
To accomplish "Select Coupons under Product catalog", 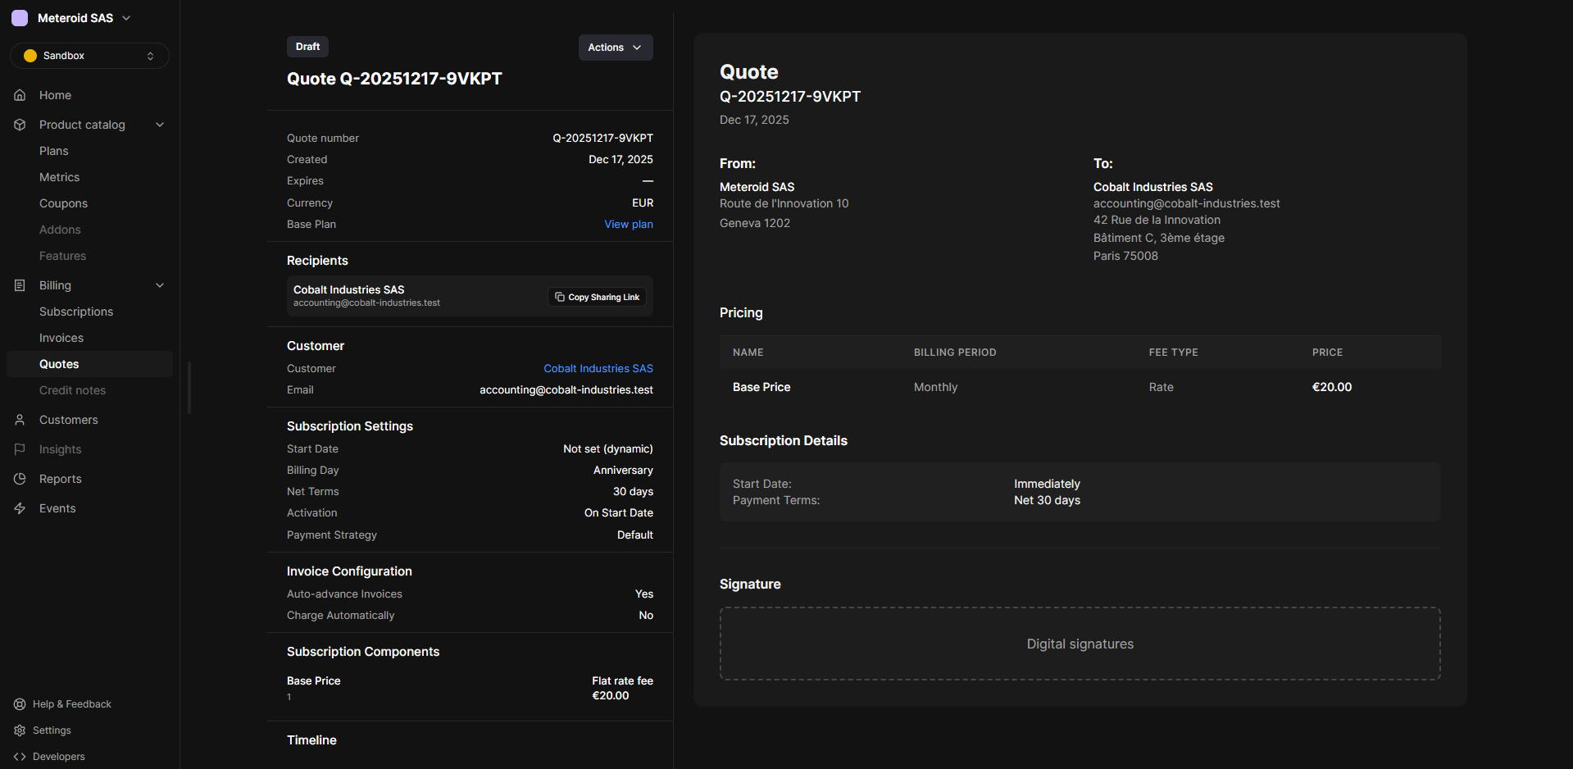I will tap(63, 203).
